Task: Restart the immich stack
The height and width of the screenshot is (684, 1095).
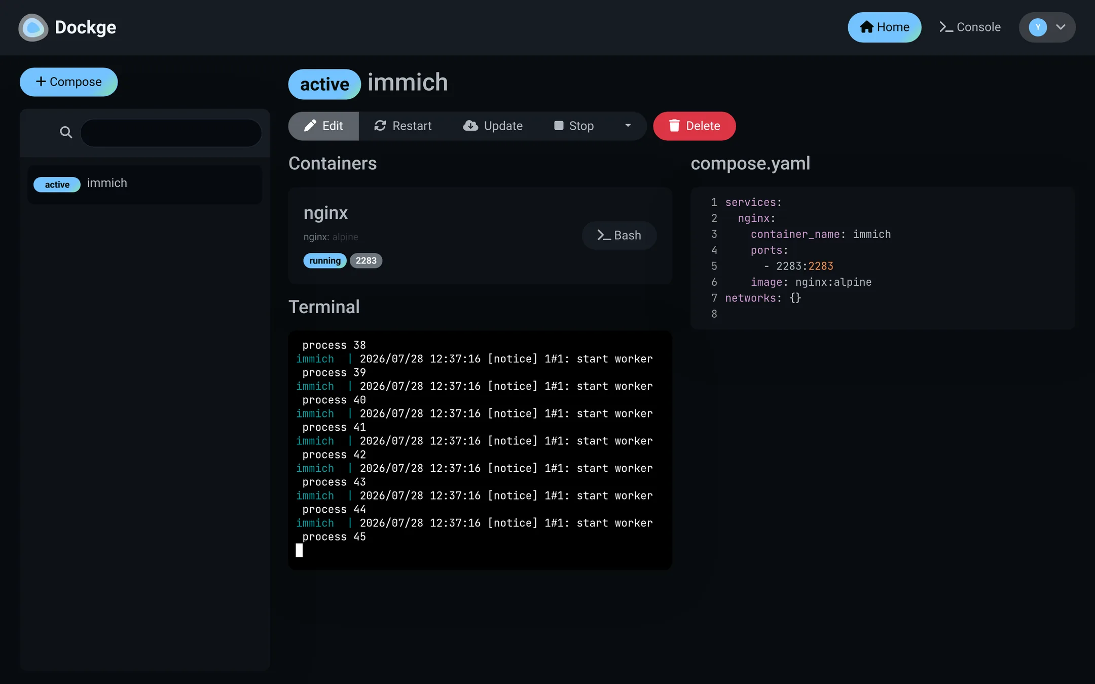Action: [403, 126]
